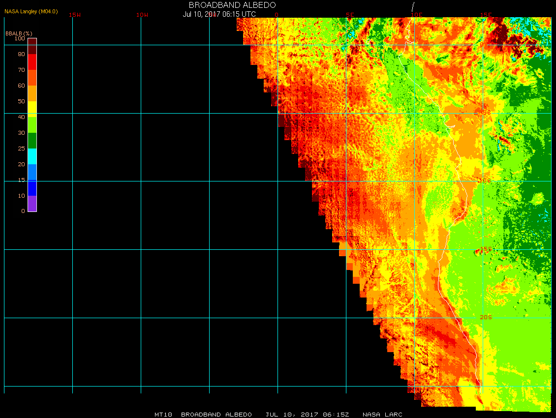This screenshot has width=556, height=418.
Task: Select the light green 30-40% legend color
Action: point(32,125)
